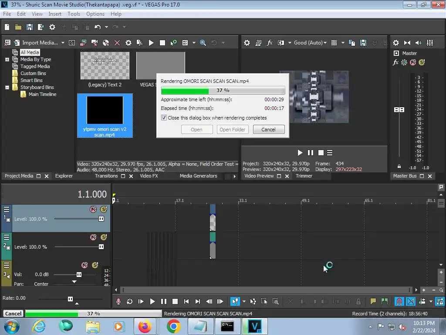Image resolution: width=446 pixels, height=335 pixels.
Task: Adjust track 3 Vol slider handle
Action: 79,275
